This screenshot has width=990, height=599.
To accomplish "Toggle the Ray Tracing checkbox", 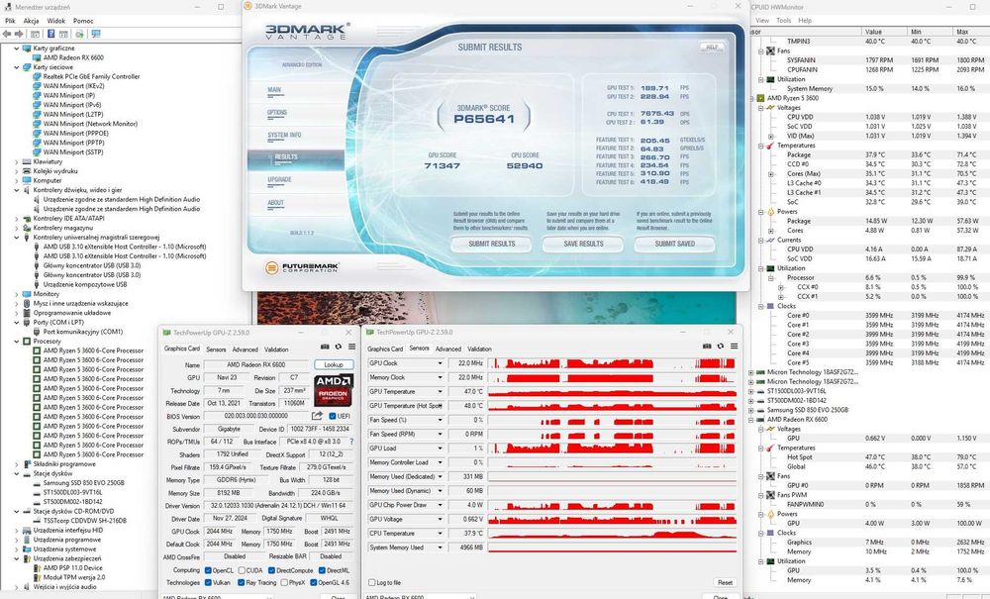I will coord(242,582).
